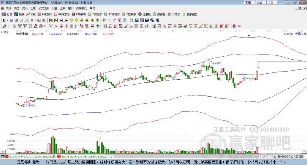Open the T四方形 time square
Viewport: 307px width, 165px height.
tap(95, 14)
